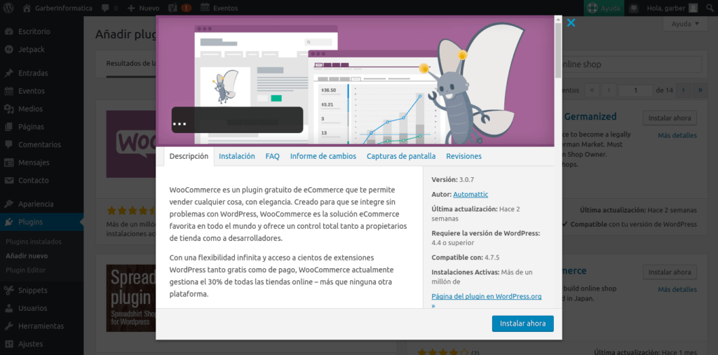
Task: Open the GarberInformatica site home icon
Action: click(x=27, y=8)
